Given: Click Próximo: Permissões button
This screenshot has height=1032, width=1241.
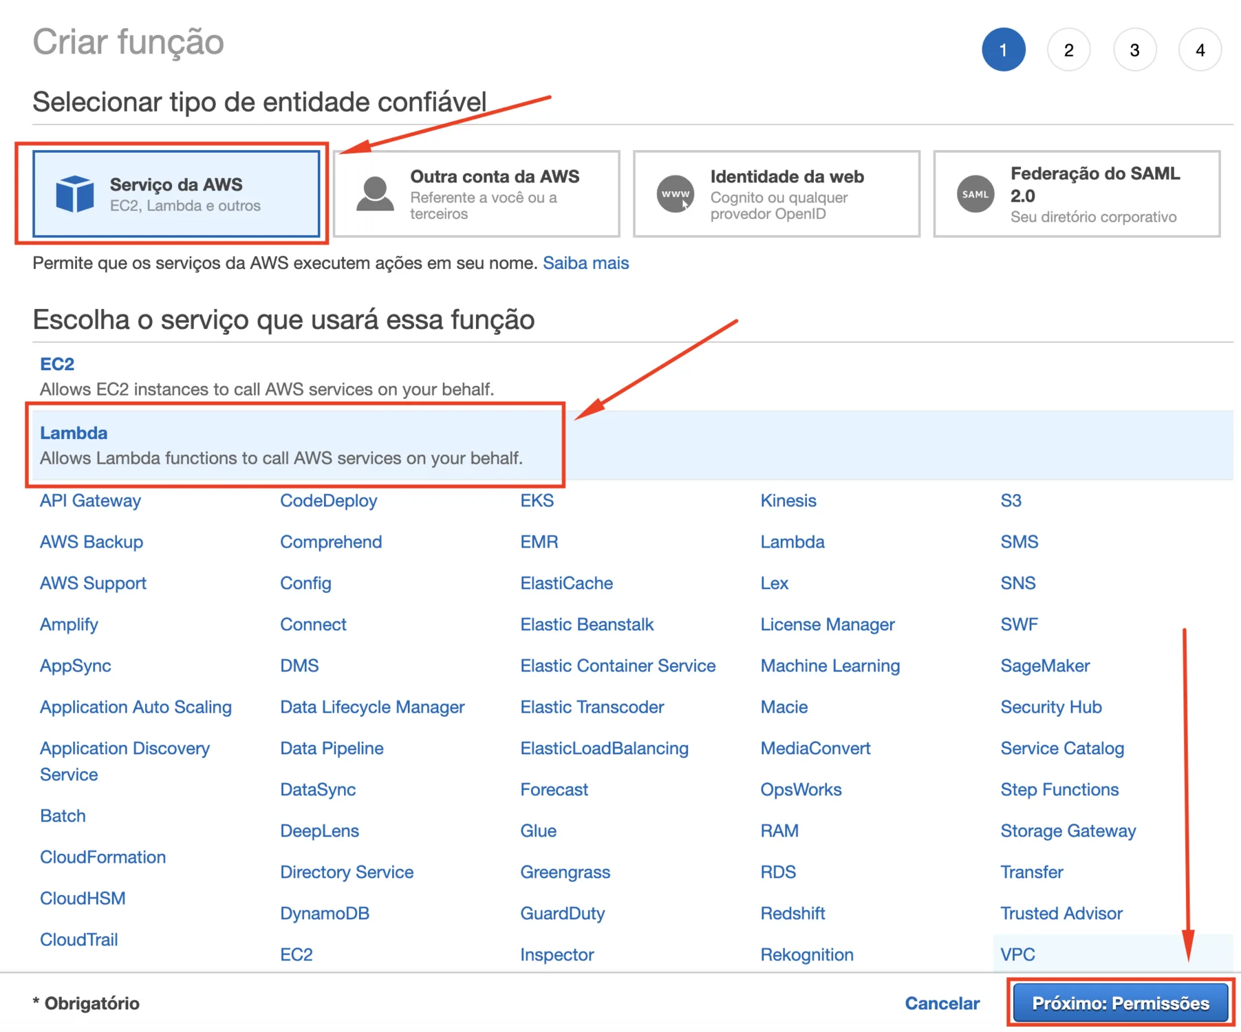Looking at the screenshot, I should (1121, 1003).
